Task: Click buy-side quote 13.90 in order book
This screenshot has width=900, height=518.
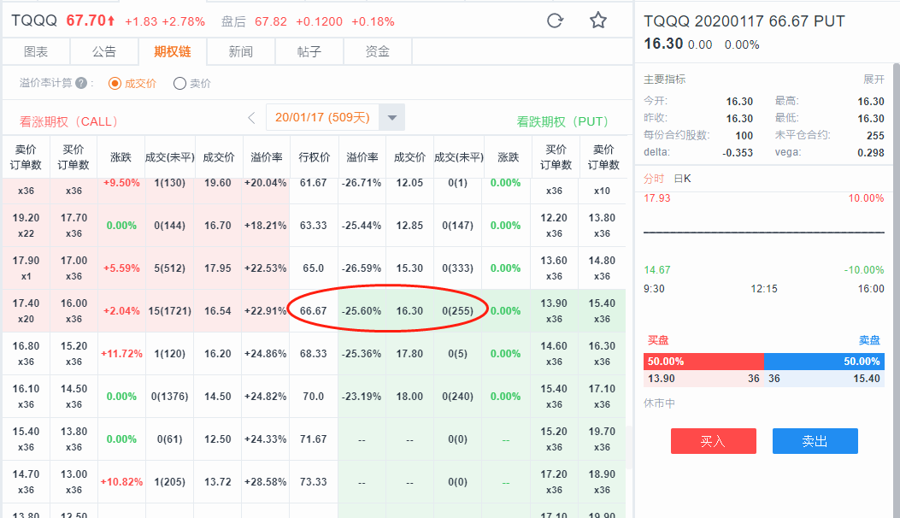Action: tap(662, 379)
